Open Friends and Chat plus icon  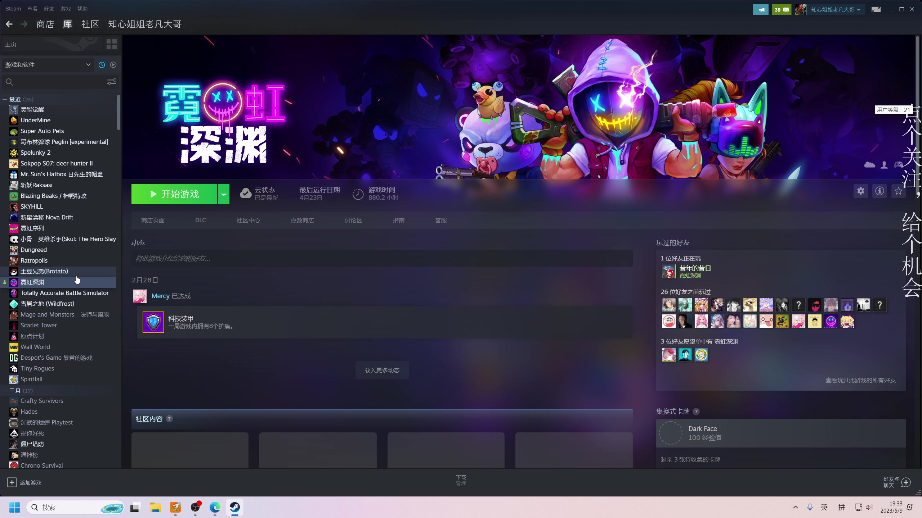pyautogui.click(x=906, y=482)
